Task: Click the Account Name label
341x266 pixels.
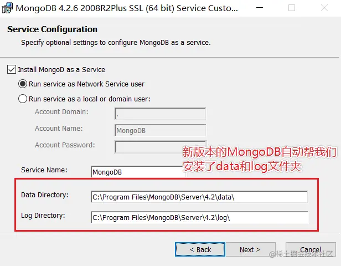Action: click(59, 129)
